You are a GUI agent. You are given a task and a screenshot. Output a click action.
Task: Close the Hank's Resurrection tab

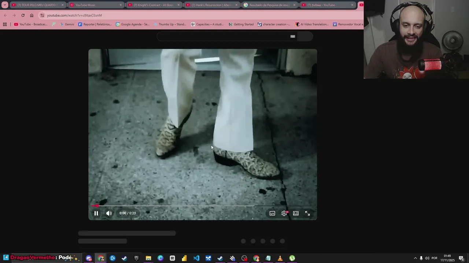[236, 5]
